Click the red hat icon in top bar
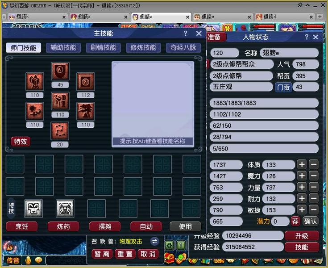This screenshot has height=268, width=328. point(242,28)
